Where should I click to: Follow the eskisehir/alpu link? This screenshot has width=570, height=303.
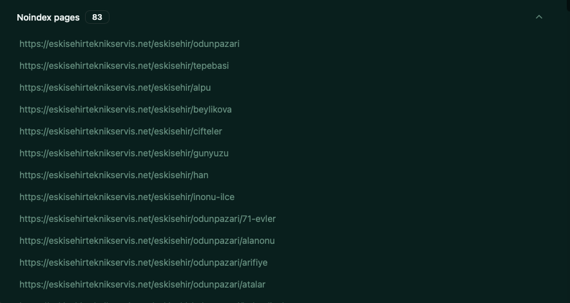[115, 87]
